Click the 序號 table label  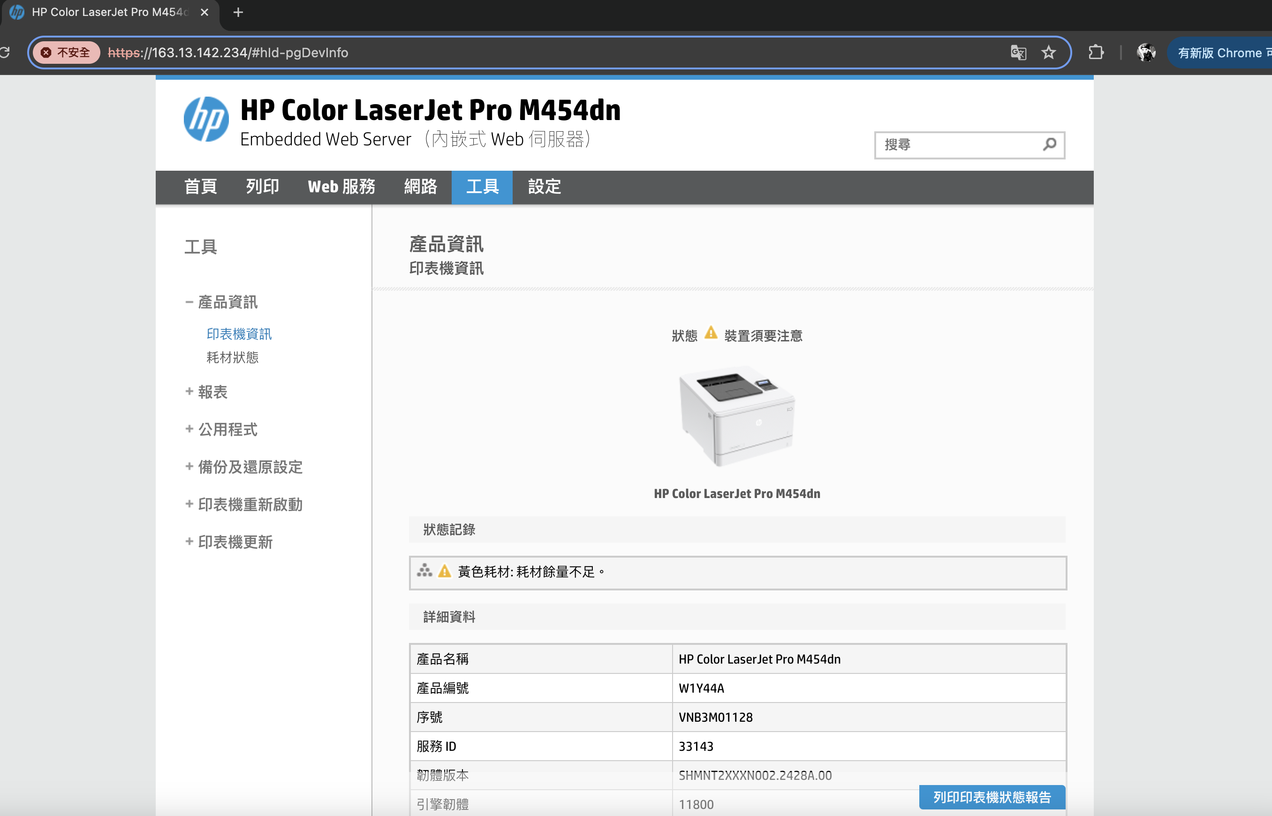click(x=429, y=717)
